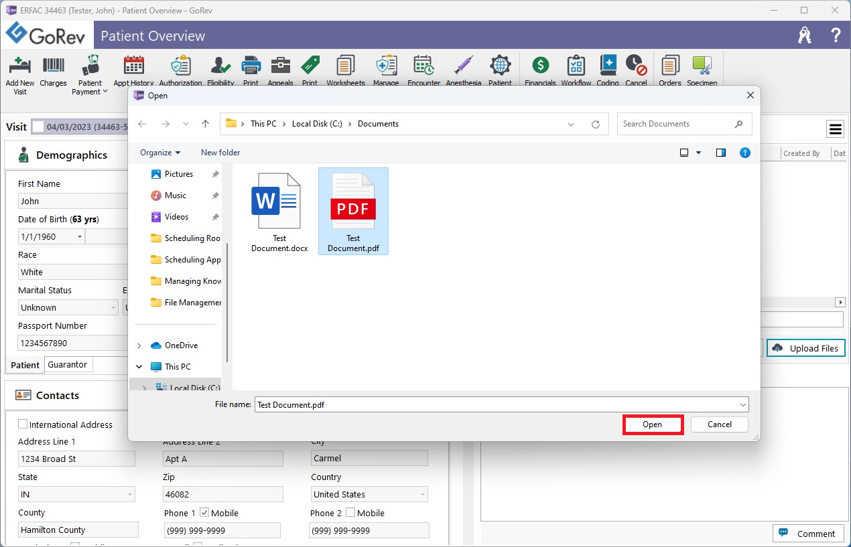The height and width of the screenshot is (547, 851).
Task: Select the Test Document.pdf file
Action: [353, 212]
